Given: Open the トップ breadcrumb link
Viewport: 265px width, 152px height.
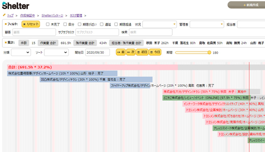Looking at the screenshot, I should [x=10, y=15].
